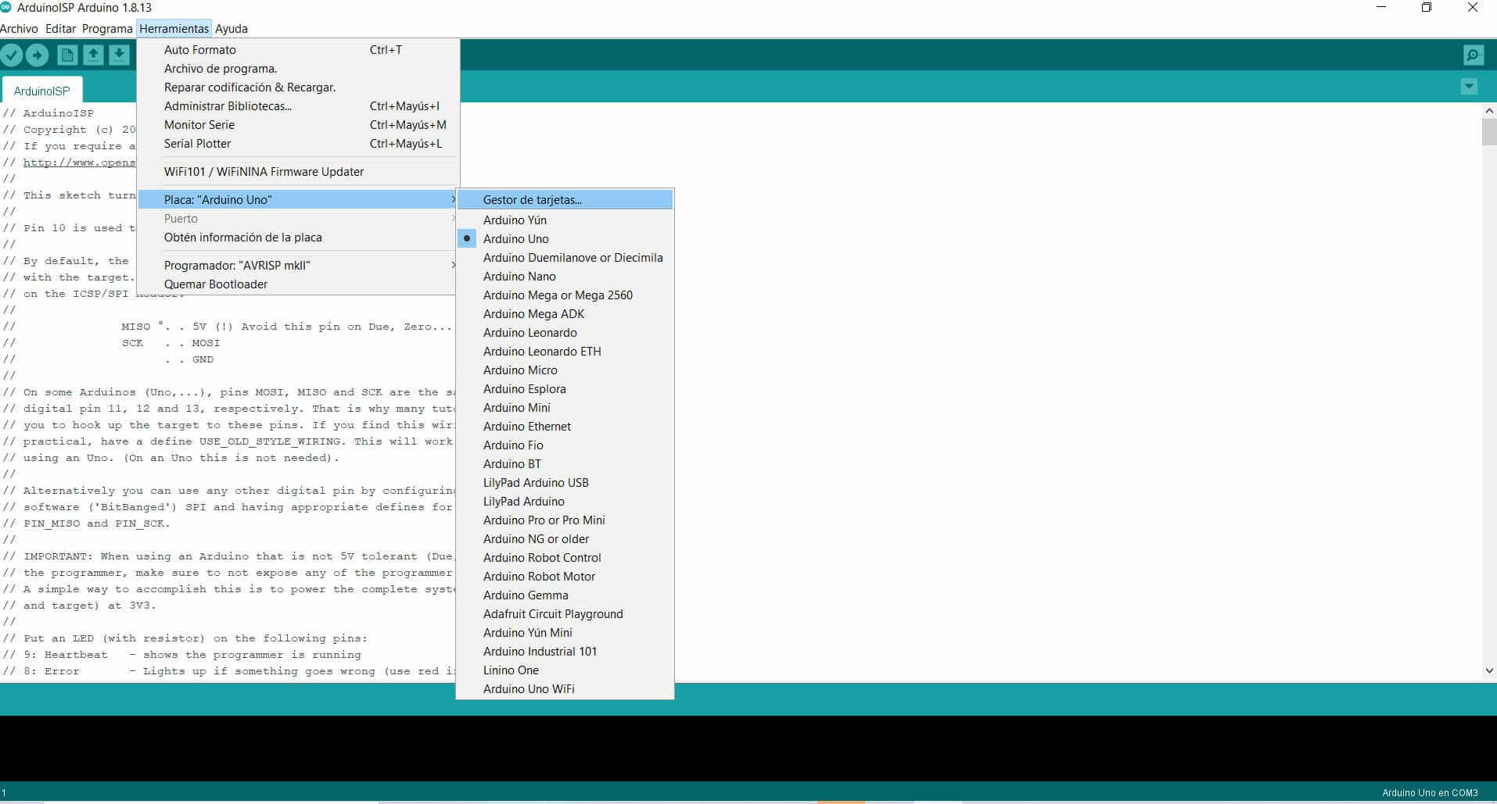Pick the Arduino BT board
The width and height of the screenshot is (1497, 804).
pyautogui.click(x=565, y=464)
